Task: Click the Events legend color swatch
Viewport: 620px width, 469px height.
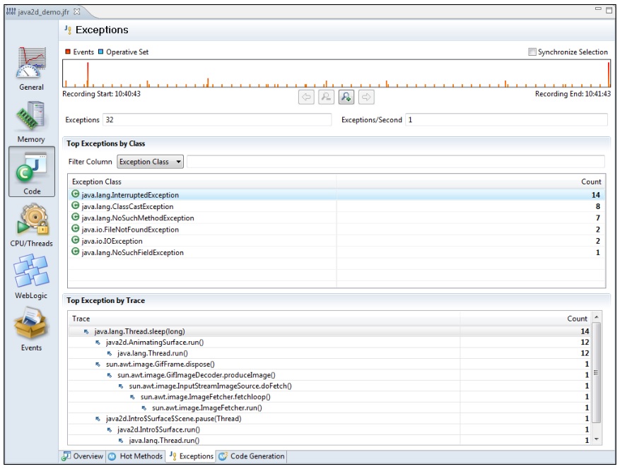Action: [68, 52]
